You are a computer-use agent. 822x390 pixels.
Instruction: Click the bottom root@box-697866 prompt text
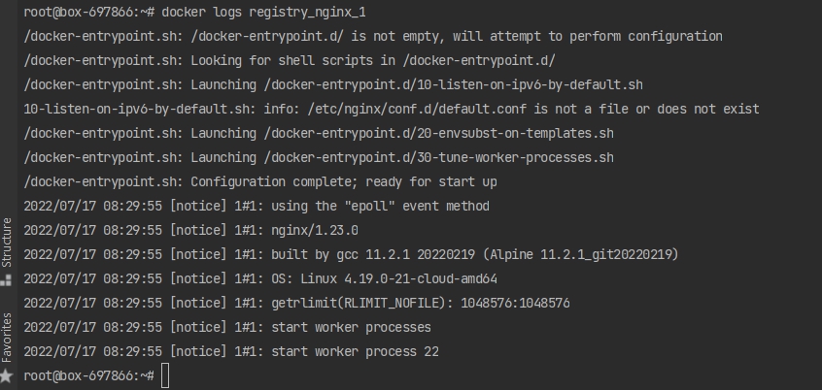(x=86, y=375)
